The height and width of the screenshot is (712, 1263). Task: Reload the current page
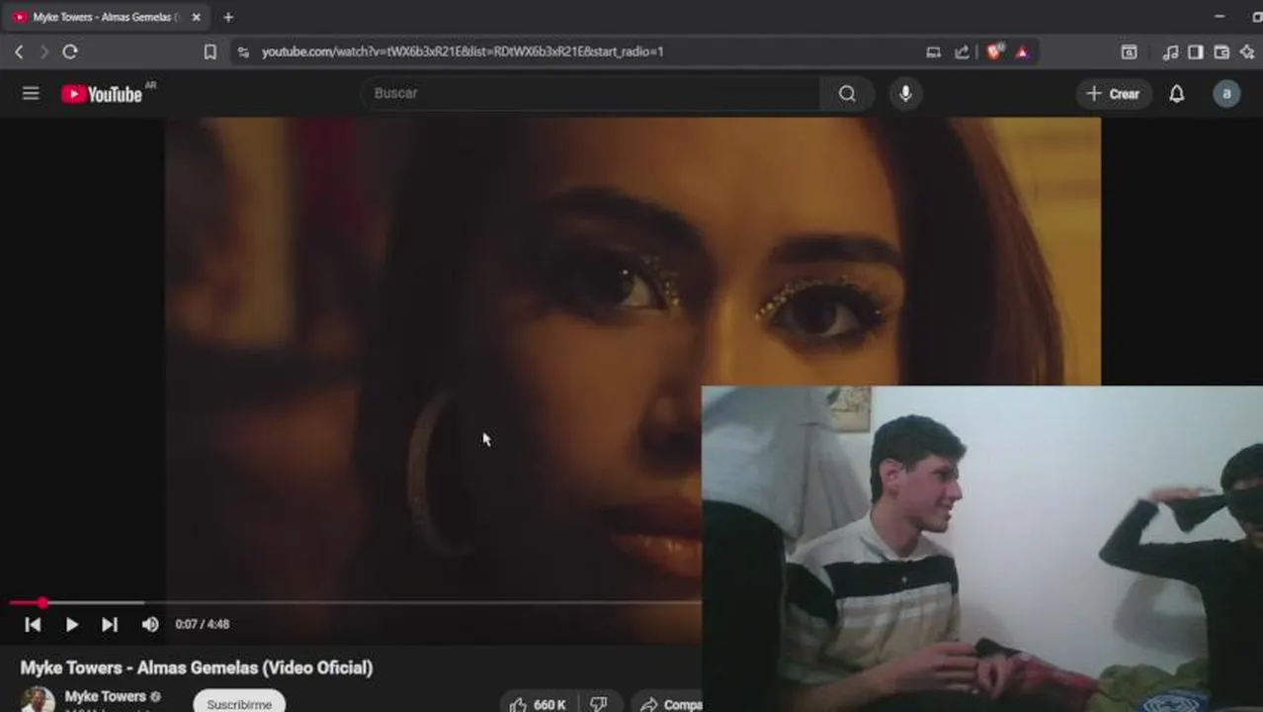coord(70,51)
